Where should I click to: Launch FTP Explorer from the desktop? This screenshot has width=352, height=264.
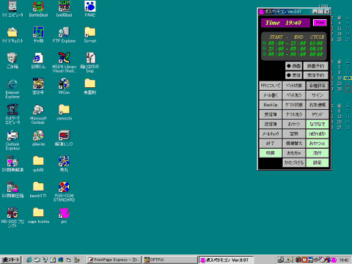pyautogui.click(x=64, y=34)
